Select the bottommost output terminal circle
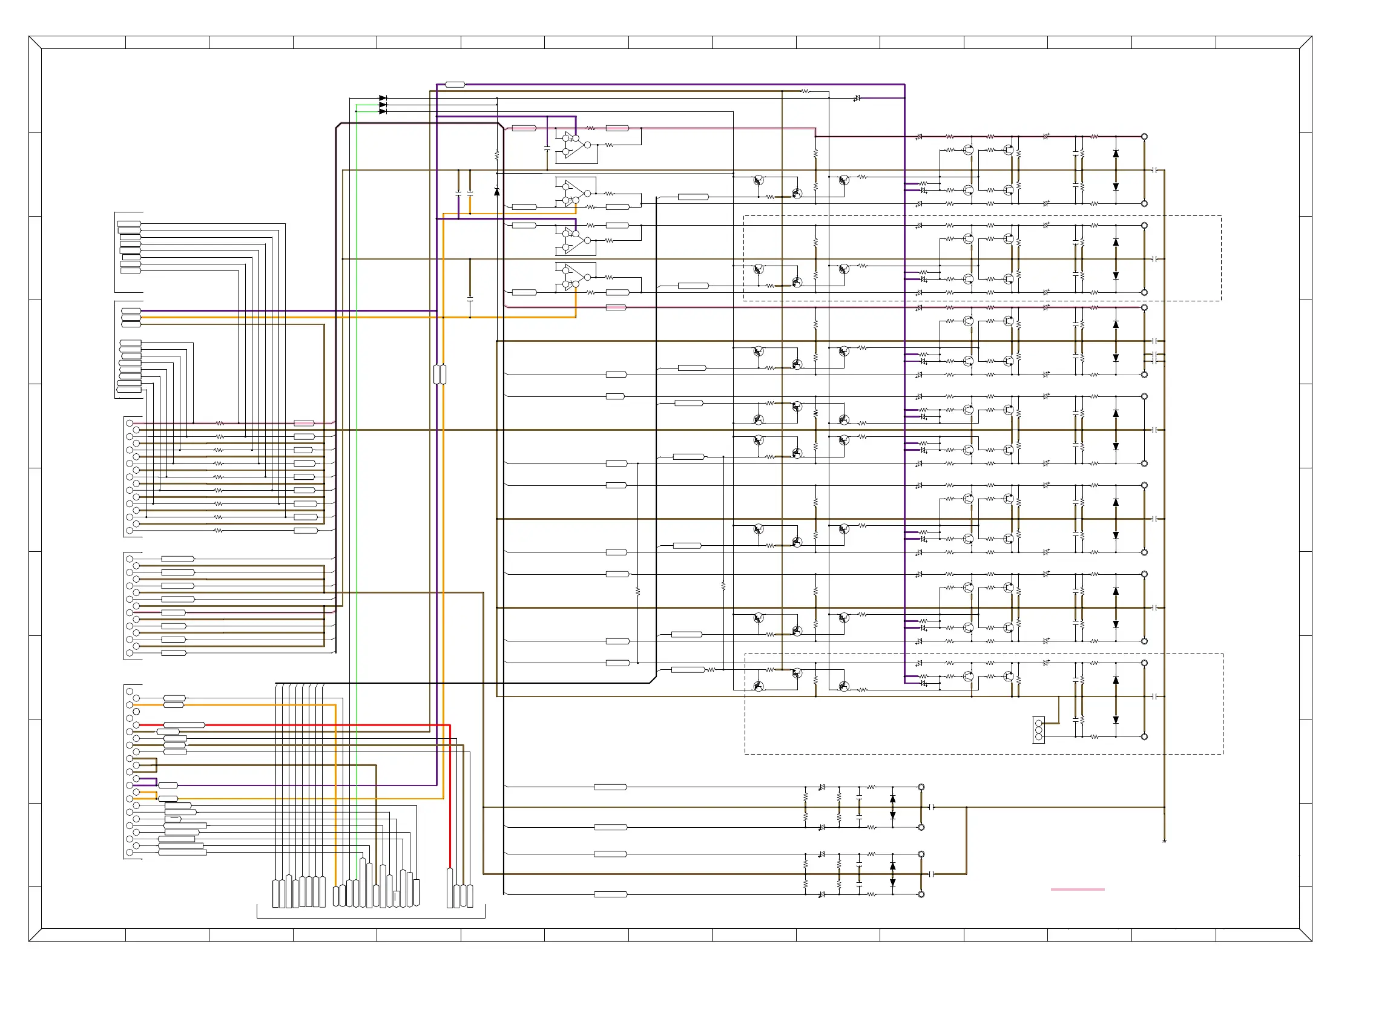 click(921, 894)
